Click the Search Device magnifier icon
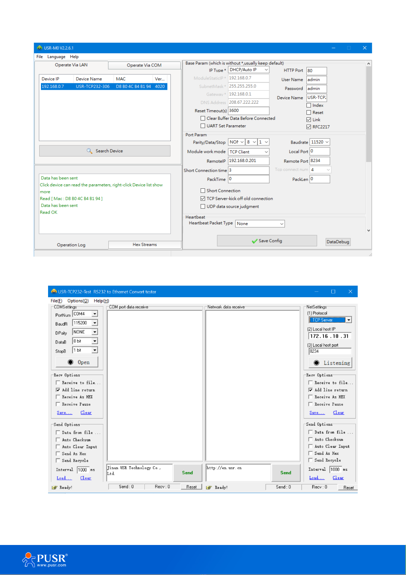This screenshot has height=575, width=406. (x=89, y=151)
